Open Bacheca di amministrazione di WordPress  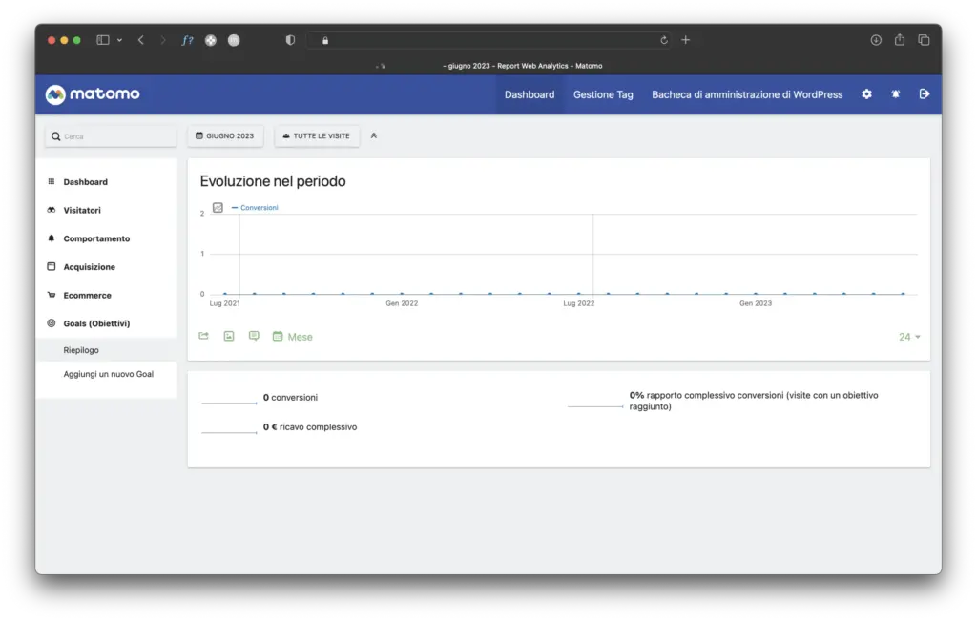tap(747, 94)
